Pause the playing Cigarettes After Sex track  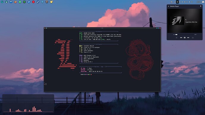coord(184,38)
